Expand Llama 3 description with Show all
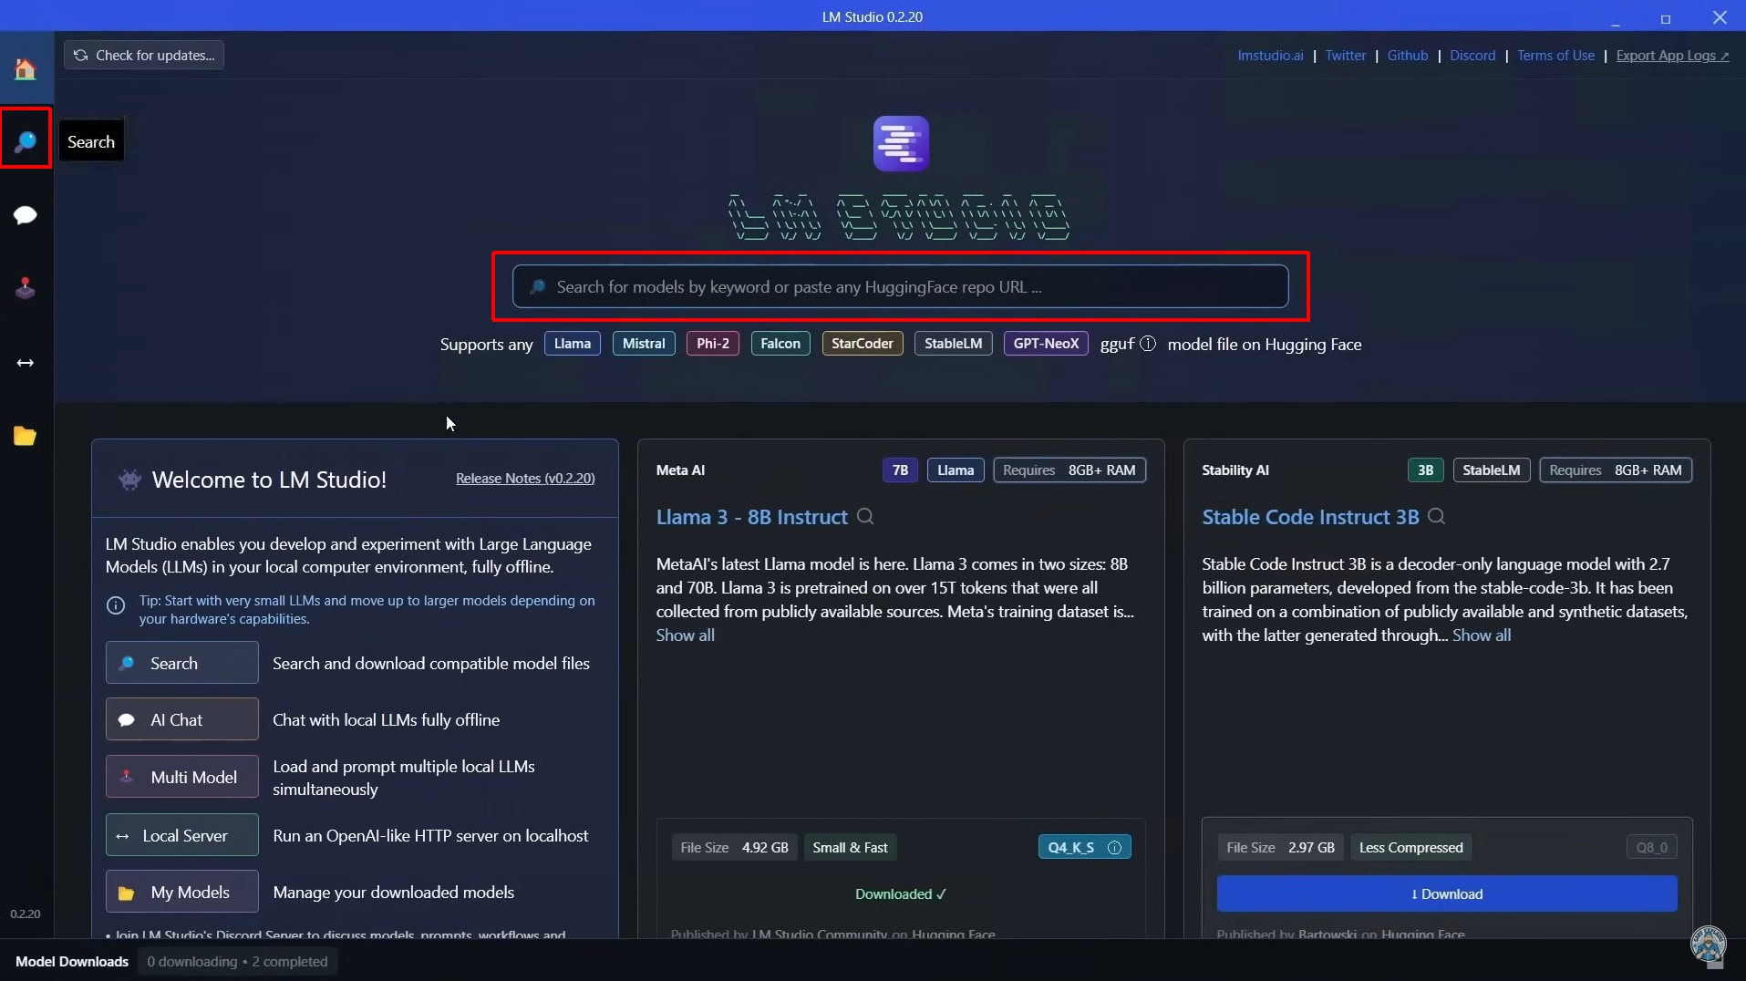Viewport: 1746px width, 981px height. tap(686, 635)
